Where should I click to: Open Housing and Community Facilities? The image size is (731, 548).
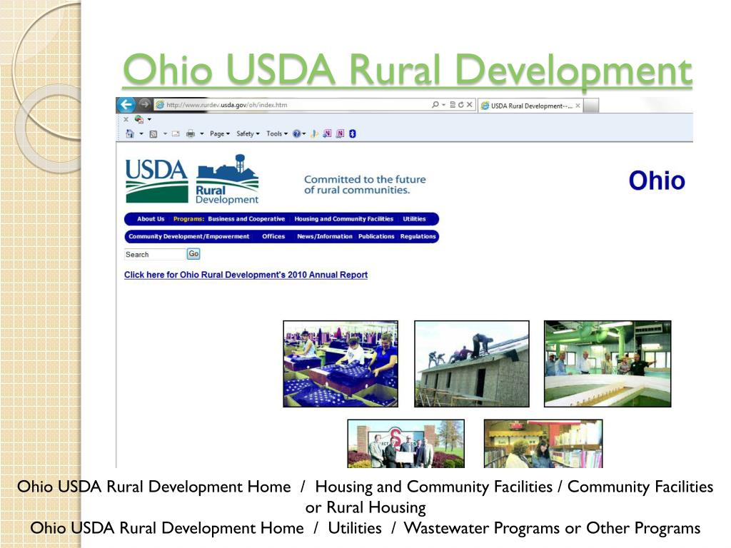coord(343,219)
